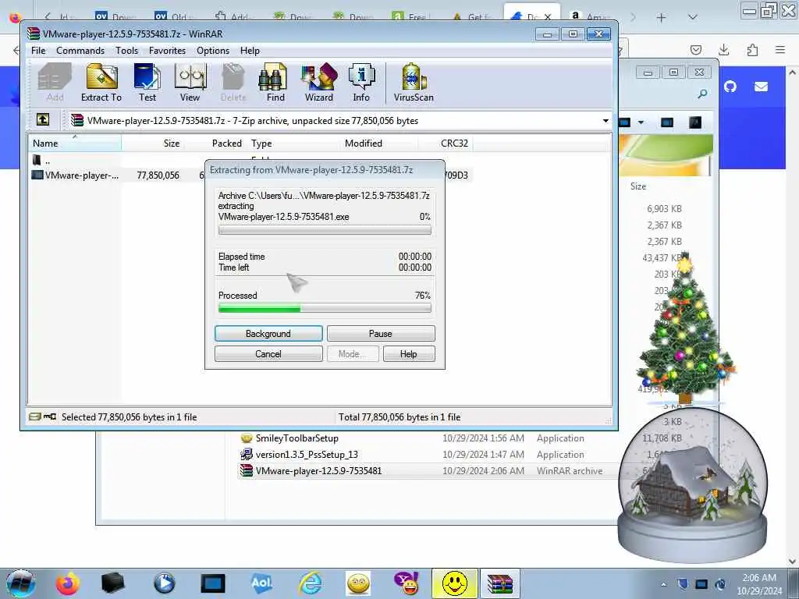Open Firefox extensions puzzle icon
This screenshot has width=799, height=599.
752,49
